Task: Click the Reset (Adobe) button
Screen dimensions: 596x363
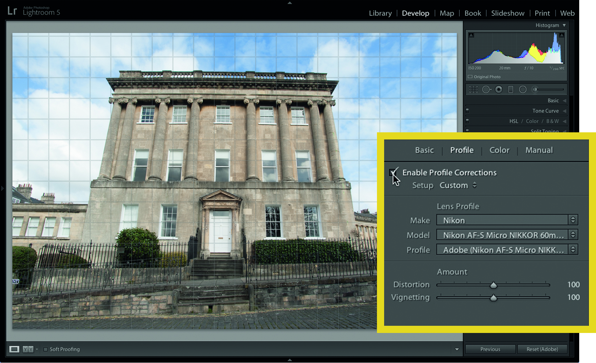Action: click(x=542, y=349)
